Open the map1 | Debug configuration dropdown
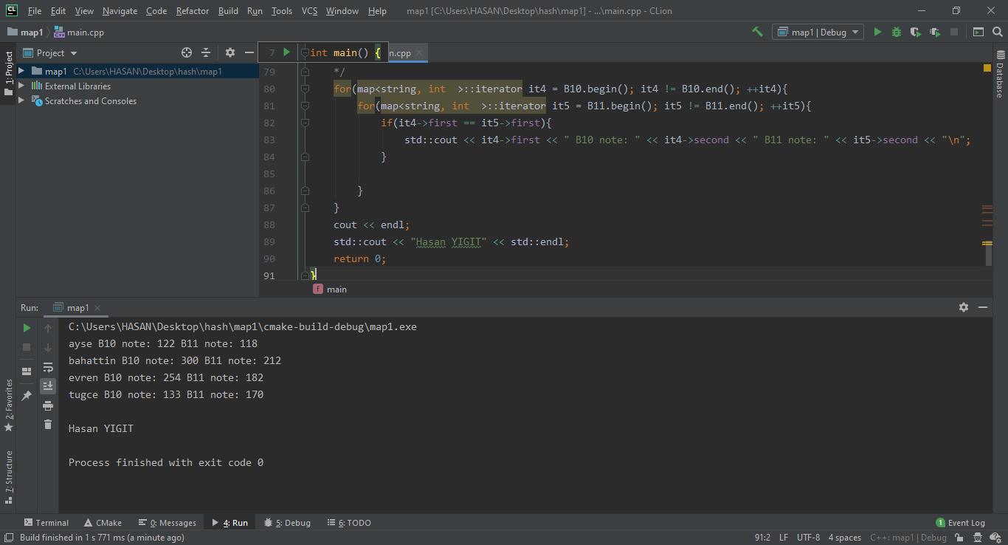This screenshot has height=545, width=1008. [x=818, y=32]
